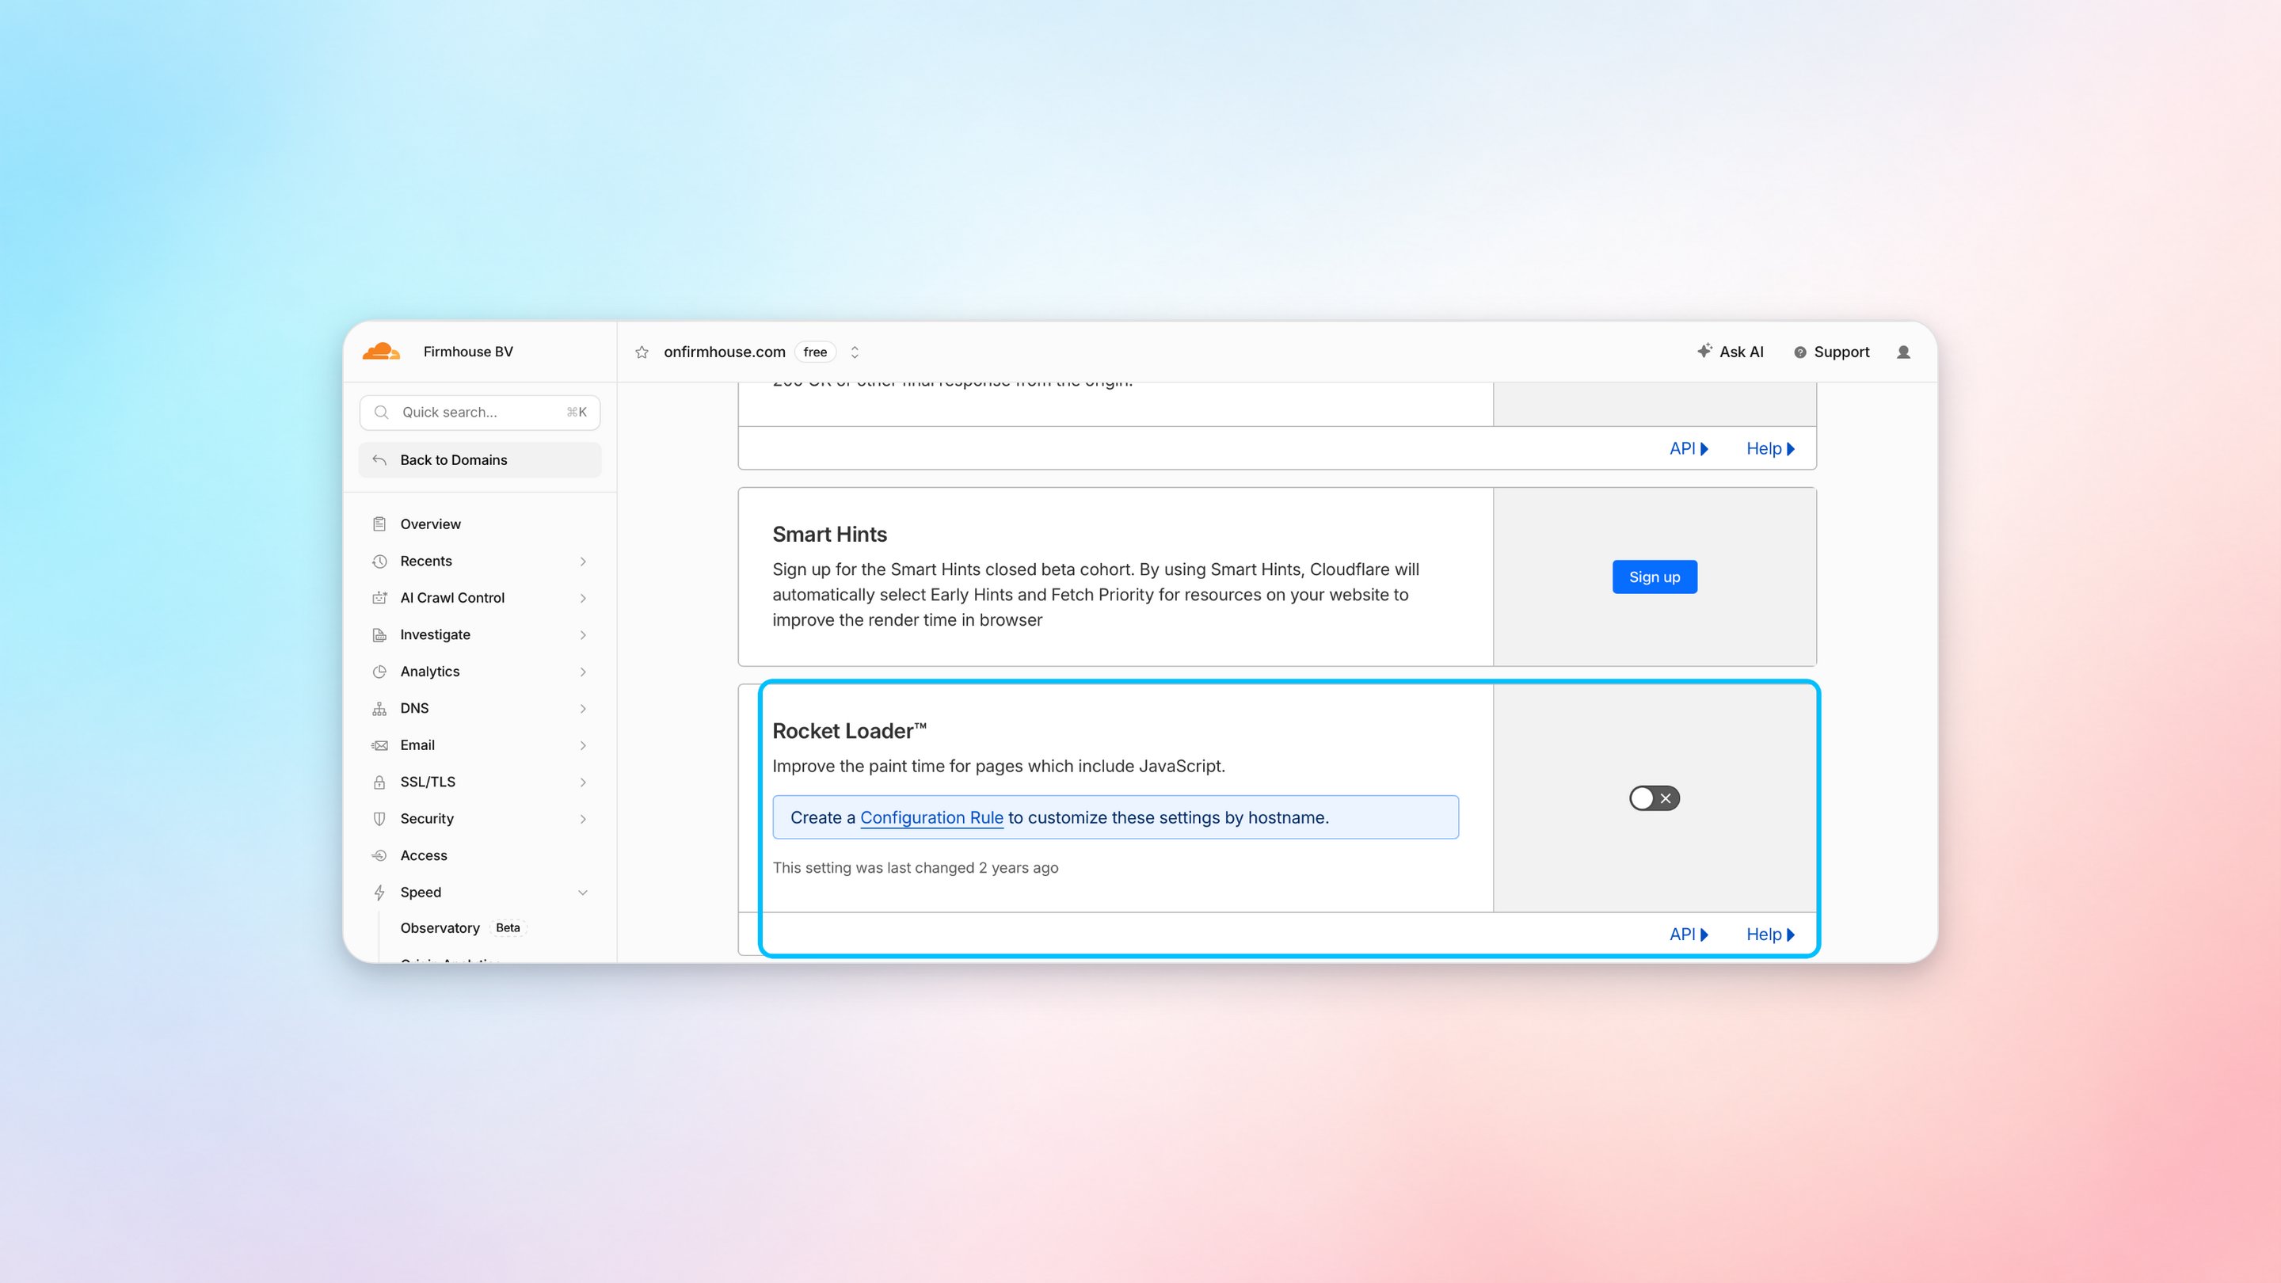Click the Support label
Screen dimensions: 2281x1283
point(1841,352)
